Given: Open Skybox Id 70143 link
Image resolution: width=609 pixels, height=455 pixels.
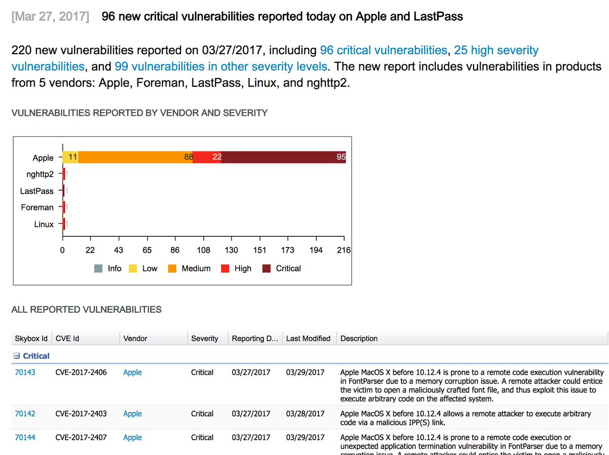Looking at the screenshot, I should point(25,372).
